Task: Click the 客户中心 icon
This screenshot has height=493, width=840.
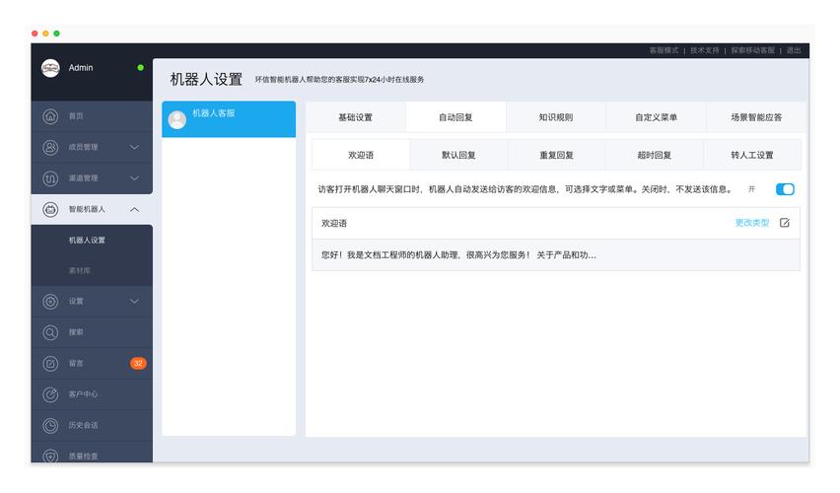Action: [x=50, y=394]
